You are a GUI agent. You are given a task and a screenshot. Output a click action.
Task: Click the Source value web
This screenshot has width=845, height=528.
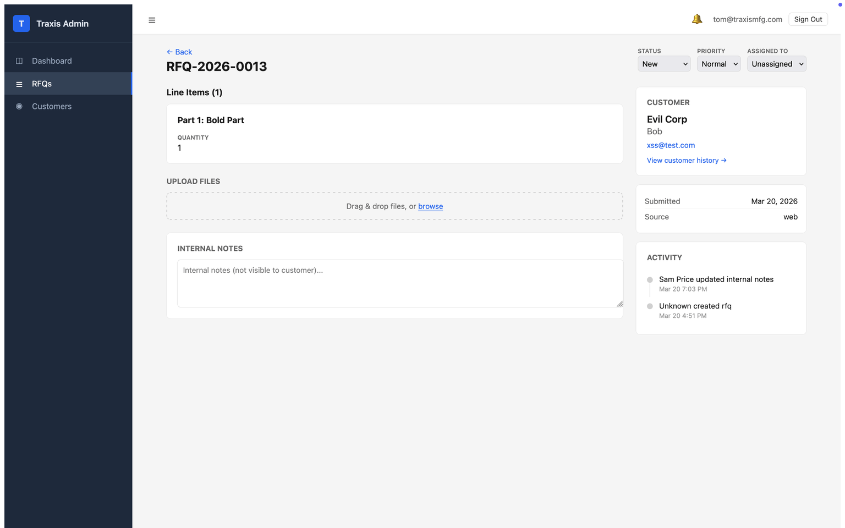(x=791, y=217)
